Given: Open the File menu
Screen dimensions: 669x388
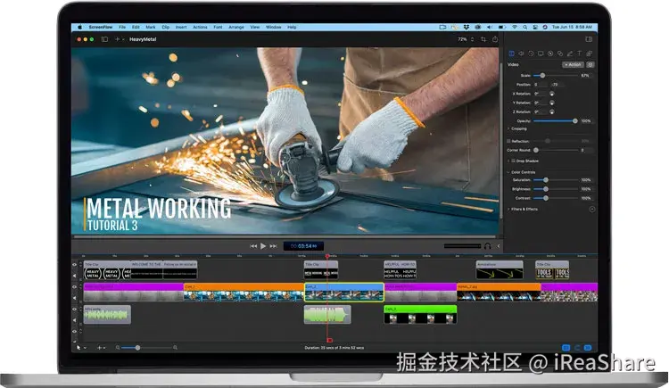Looking at the screenshot, I should pos(122,27).
